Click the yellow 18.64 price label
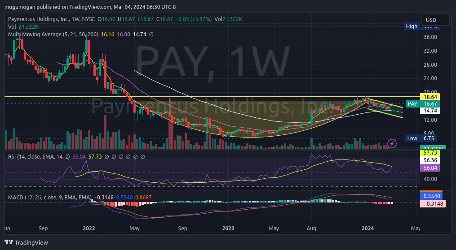456x250 pixels. tap(430, 97)
